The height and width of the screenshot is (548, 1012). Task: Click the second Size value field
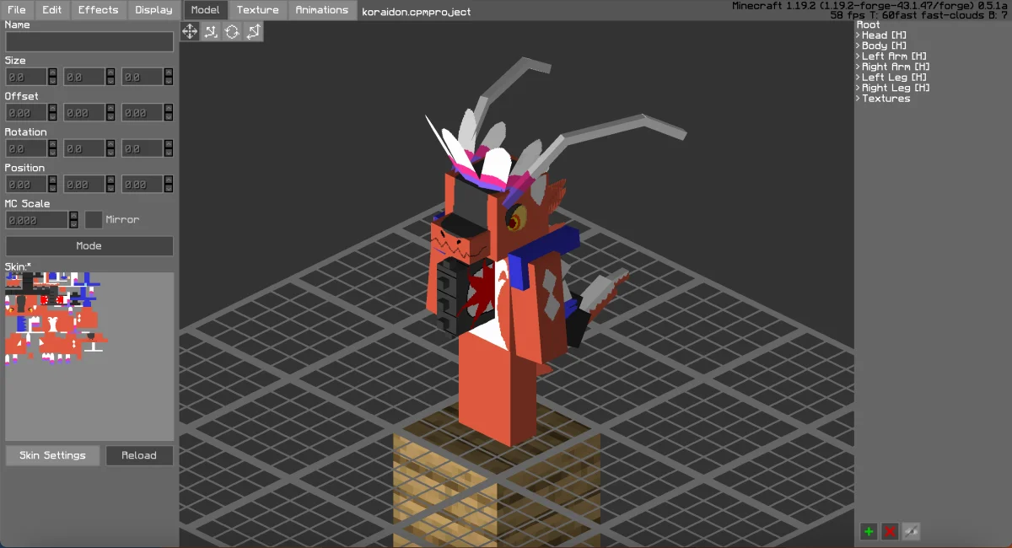(x=84, y=77)
